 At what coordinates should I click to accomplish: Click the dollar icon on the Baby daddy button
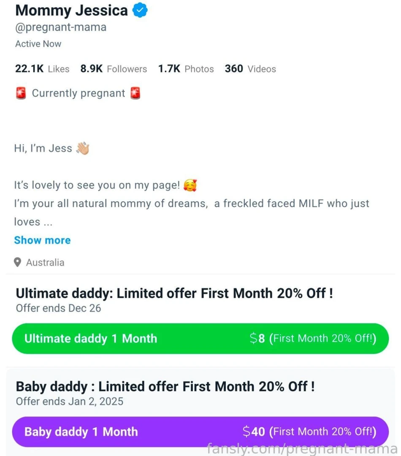[247, 432]
